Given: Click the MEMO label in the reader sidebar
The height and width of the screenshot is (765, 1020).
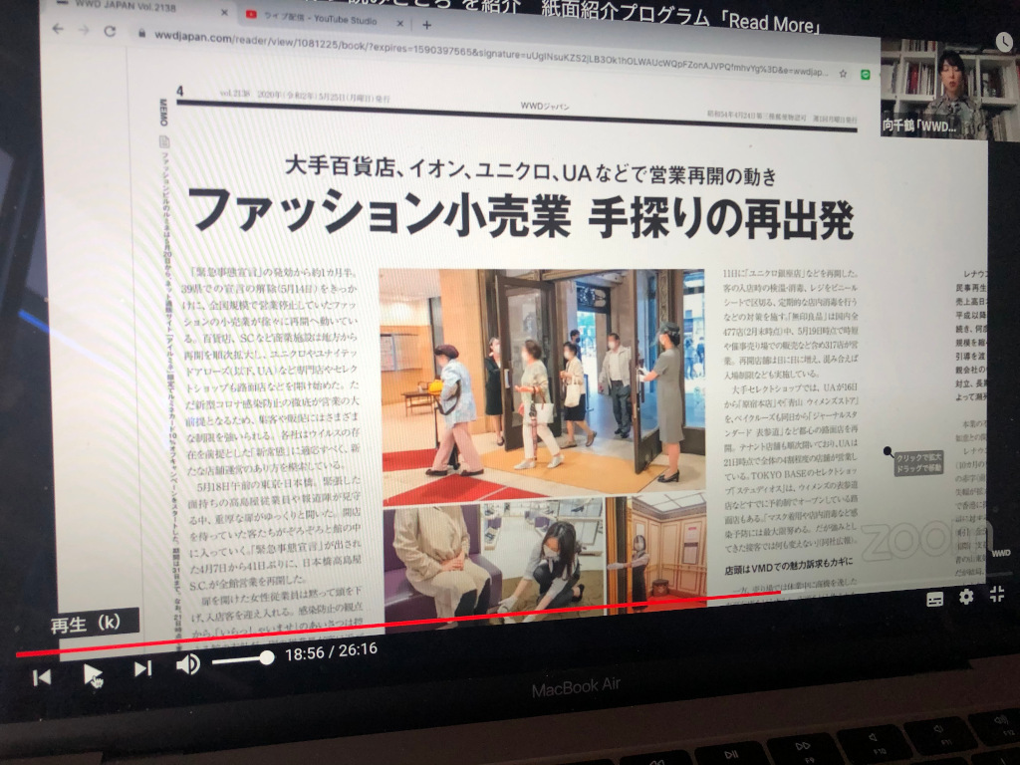Looking at the screenshot, I should [163, 112].
